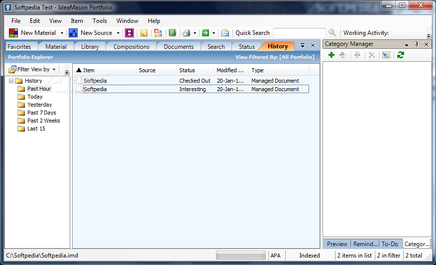Click the printer toolbar icon
436x265 pixels.
pos(186,33)
